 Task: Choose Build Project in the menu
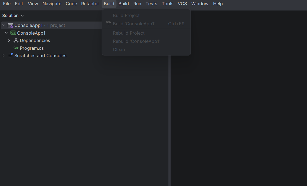(146, 15)
